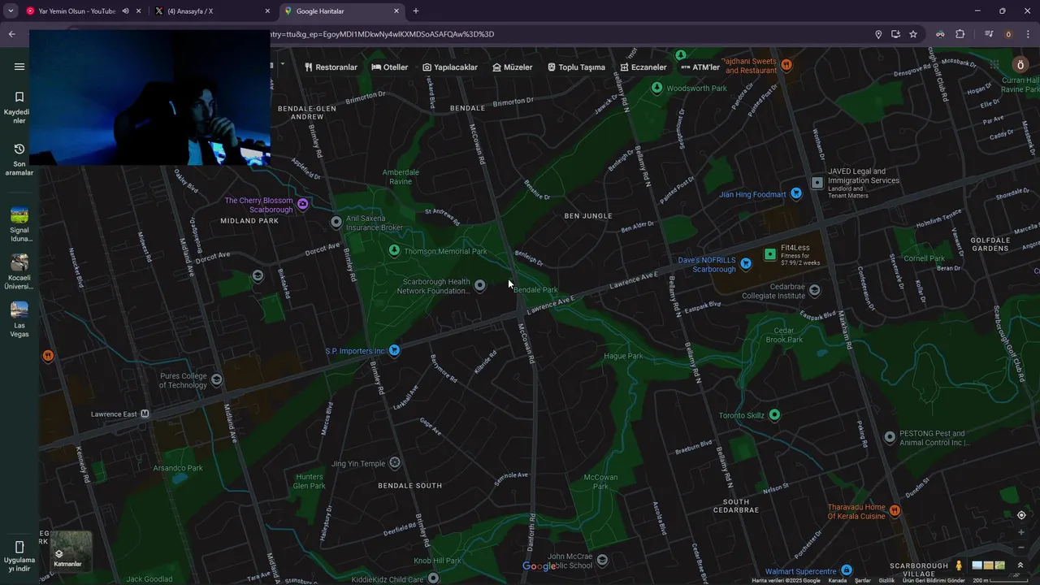Select PESTONG Pest and Animal Control marker

[x=890, y=437]
